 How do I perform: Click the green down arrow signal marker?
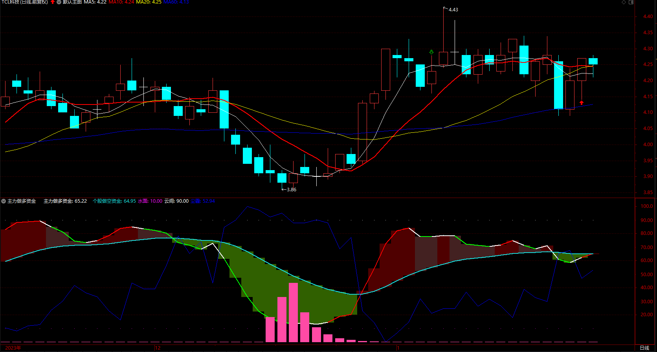coord(431,52)
